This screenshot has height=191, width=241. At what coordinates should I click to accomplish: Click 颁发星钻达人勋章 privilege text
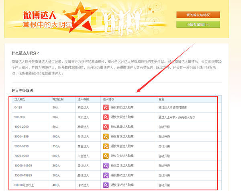(122, 165)
